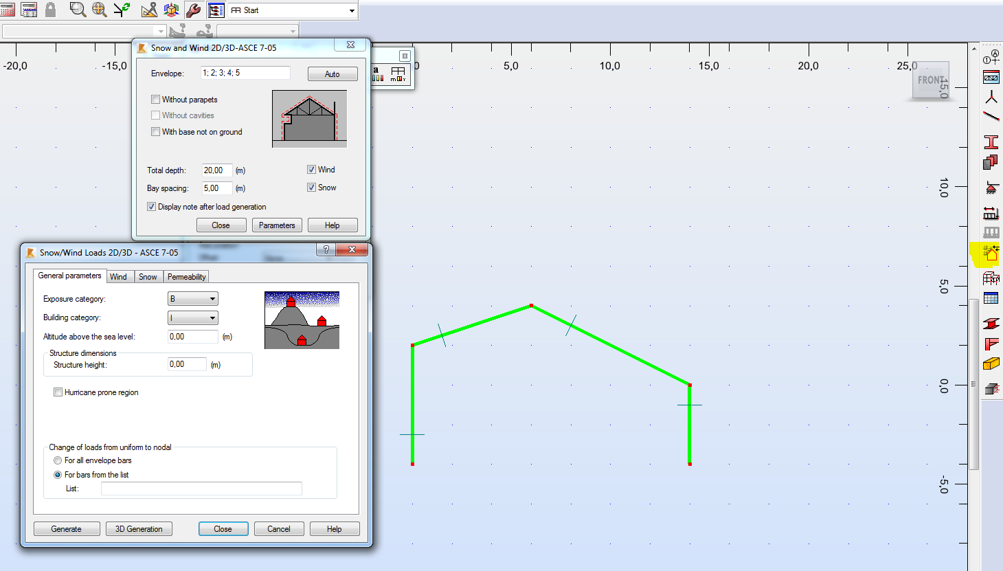This screenshot has width=1003, height=571.
Task: Open the Building category dropdown
Action: coord(193,317)
